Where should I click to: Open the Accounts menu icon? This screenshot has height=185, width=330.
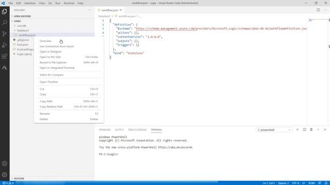[x=5, y=163]
